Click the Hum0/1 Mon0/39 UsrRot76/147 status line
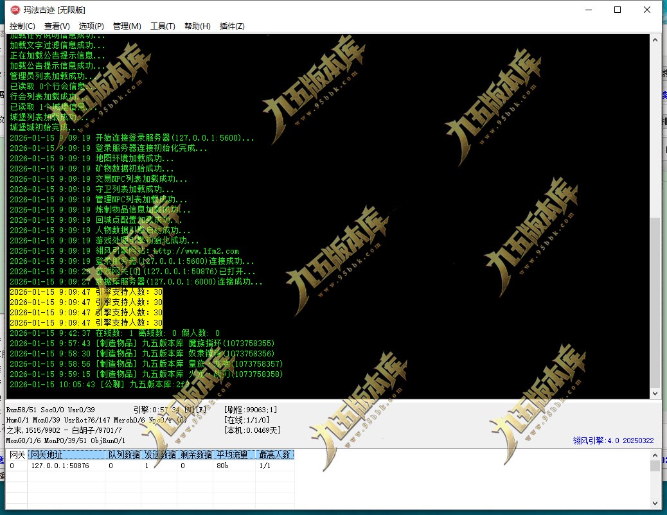Image resolution: width=667 pixels, height=515 pixels. (x=96, y=420)
